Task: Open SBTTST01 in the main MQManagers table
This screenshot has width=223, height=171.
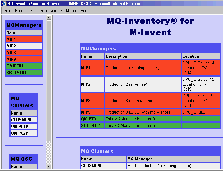Action: [92, 125]
